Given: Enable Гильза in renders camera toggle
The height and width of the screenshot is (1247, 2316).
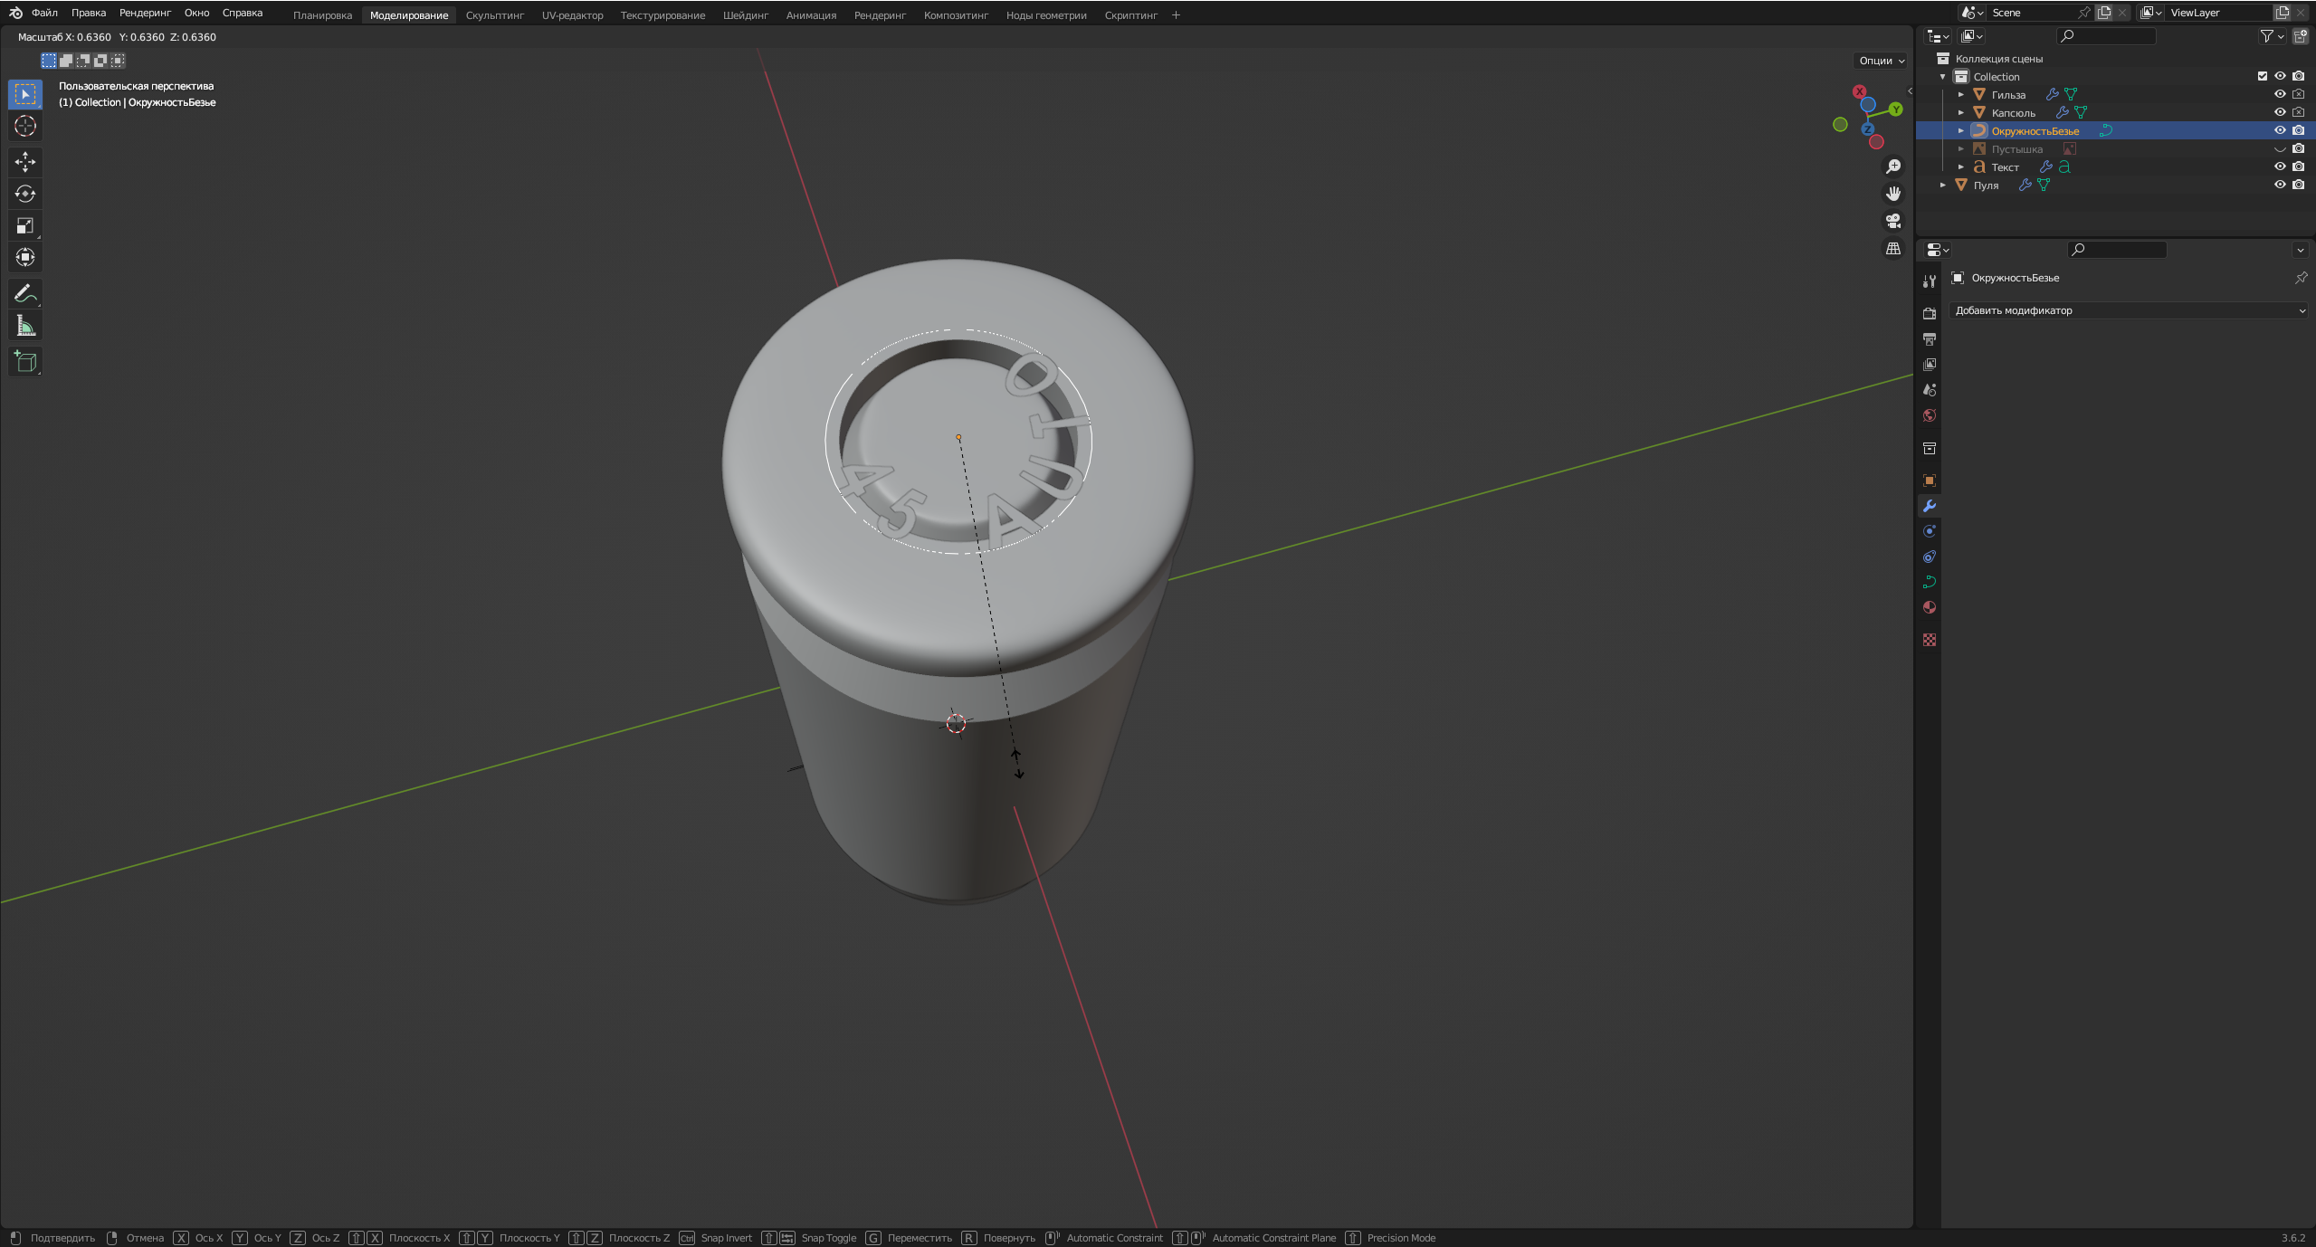Looking at the screenshot, I should 2299,94.
